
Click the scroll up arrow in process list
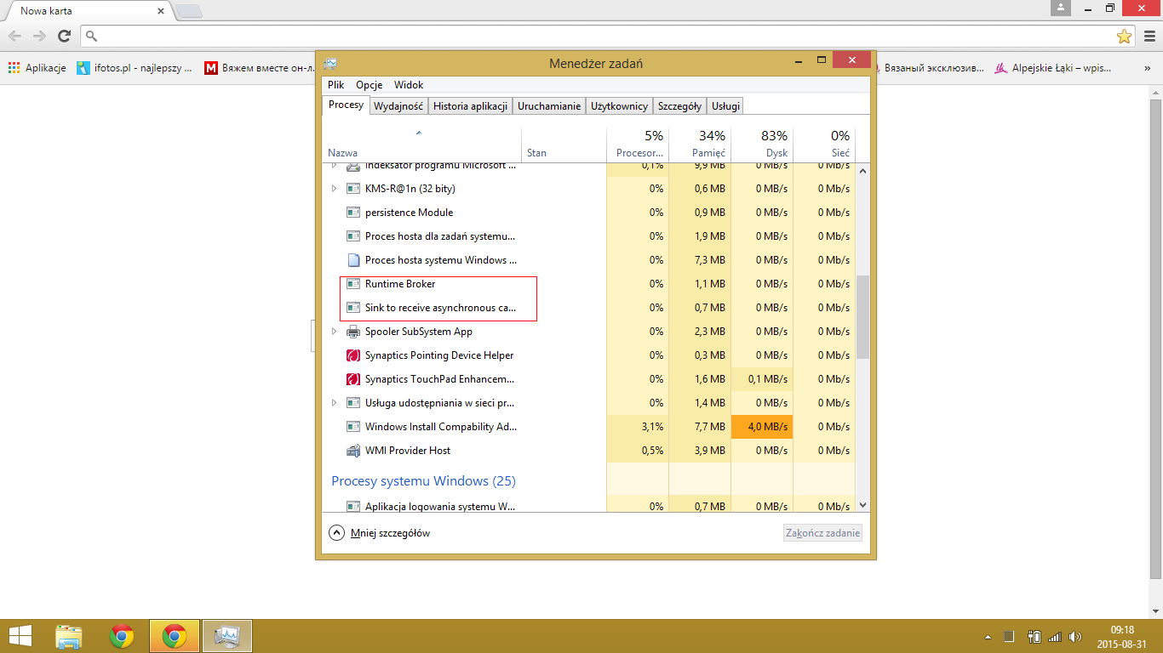pos(862,171)
